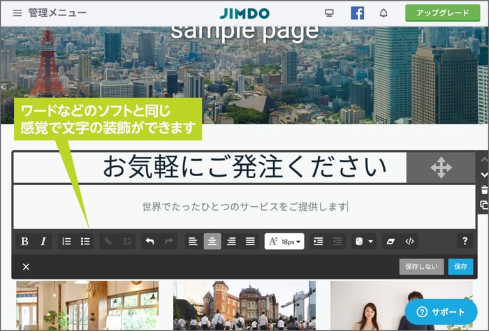The height and width of the screenshot is (331, 489).
Task: Align text to the left
Action: (x=193, y=241)
